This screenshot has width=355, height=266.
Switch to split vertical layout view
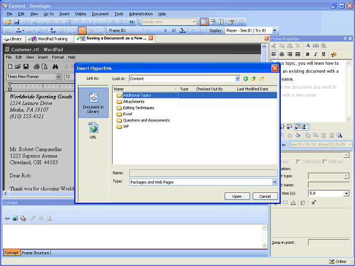pyautogui.click(x=221, y=22)
